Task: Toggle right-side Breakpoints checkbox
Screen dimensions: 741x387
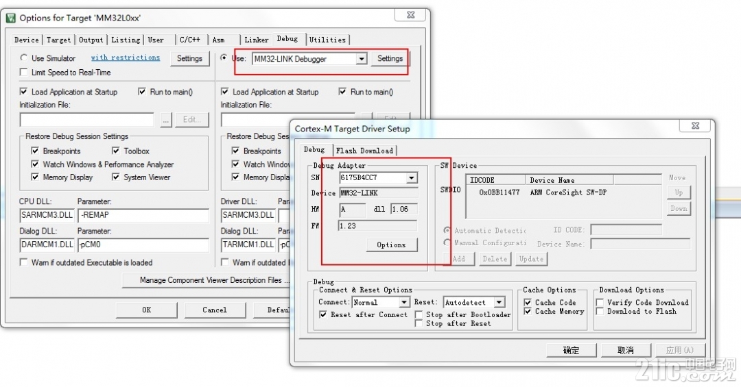Action: click(236, 151)
